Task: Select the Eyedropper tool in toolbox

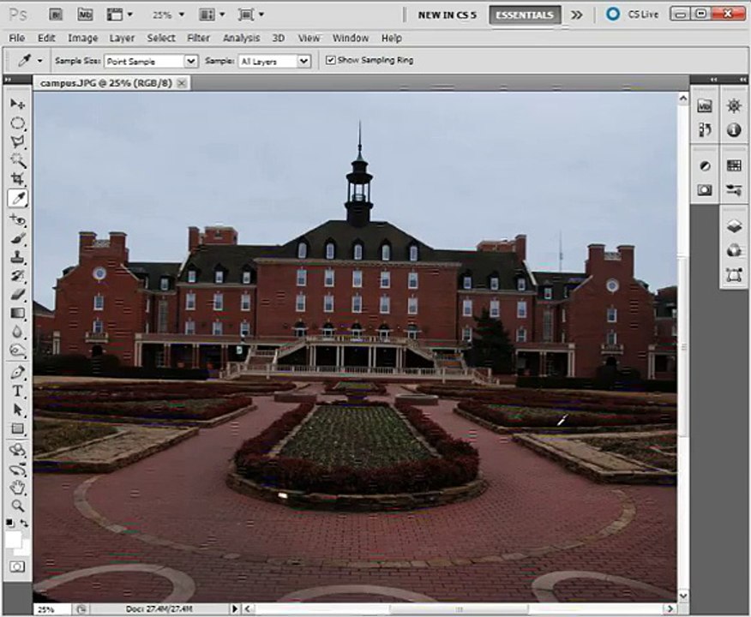Action: tap(18, 198)
